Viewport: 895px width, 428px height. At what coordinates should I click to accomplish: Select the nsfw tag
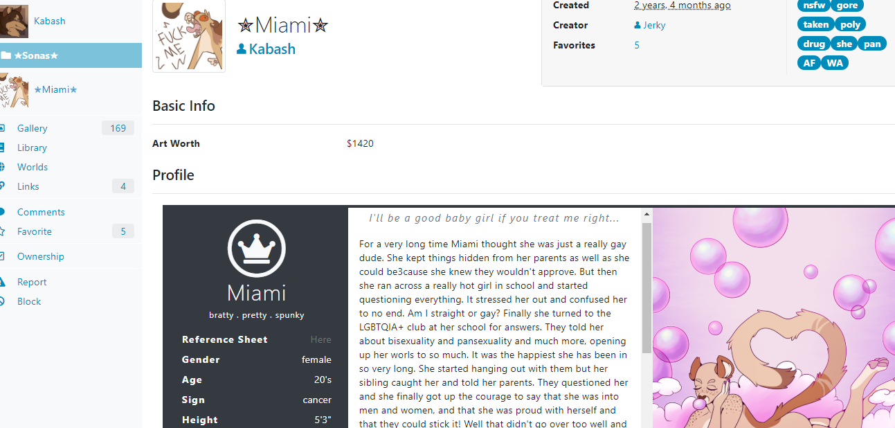click(814, 6)
